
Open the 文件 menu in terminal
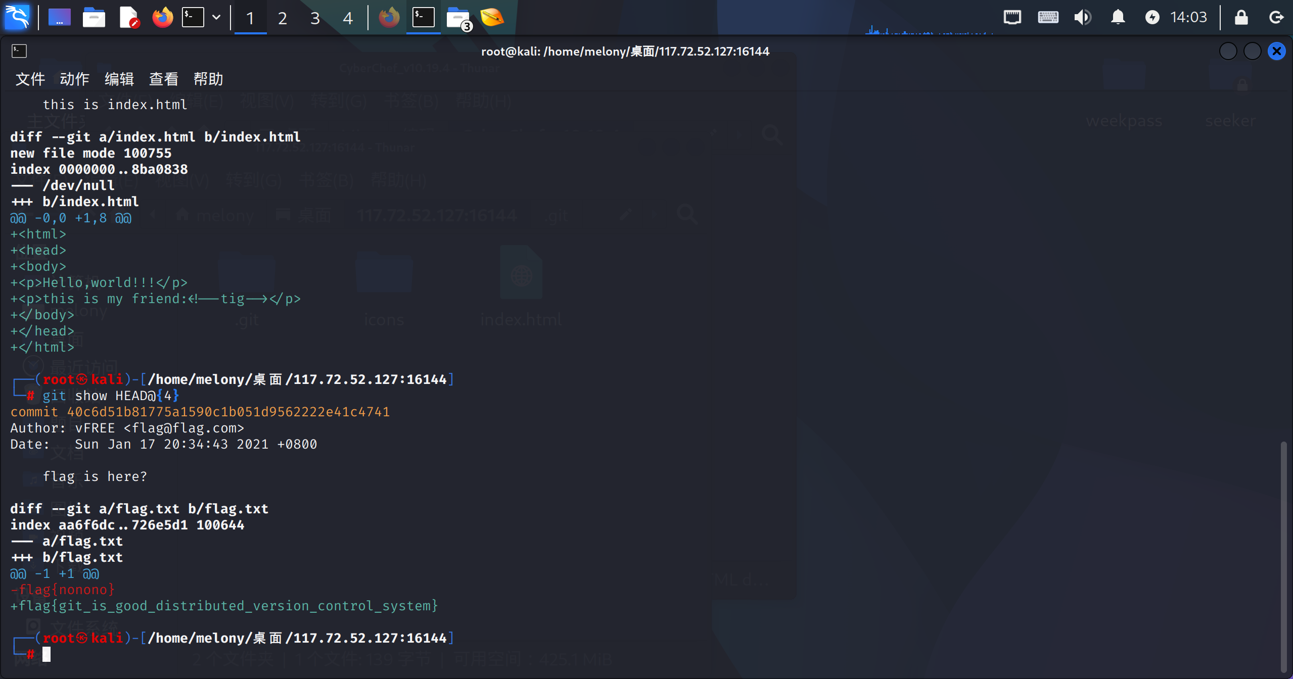point(30,79)
